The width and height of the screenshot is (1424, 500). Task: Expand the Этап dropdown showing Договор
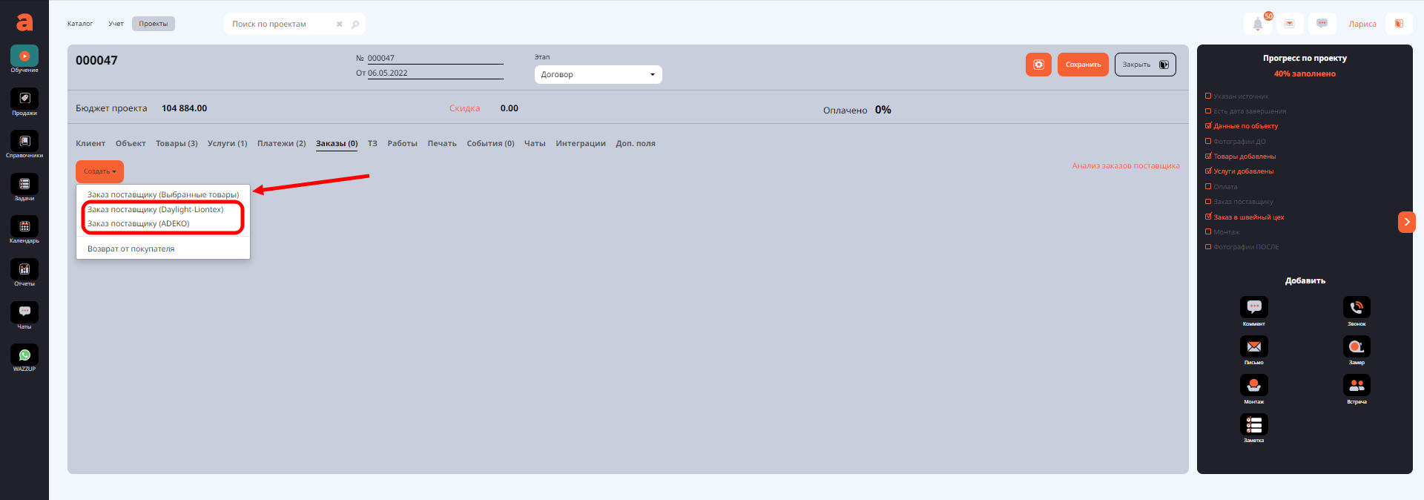coord(598,75)
